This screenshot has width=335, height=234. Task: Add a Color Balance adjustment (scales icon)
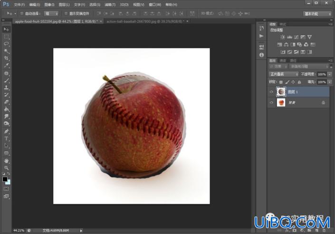(x=286, y=45)
